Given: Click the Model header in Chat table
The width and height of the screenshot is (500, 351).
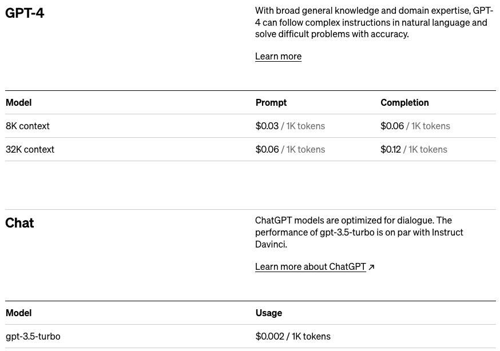Looking at the screenshot, I should point(18,313).
